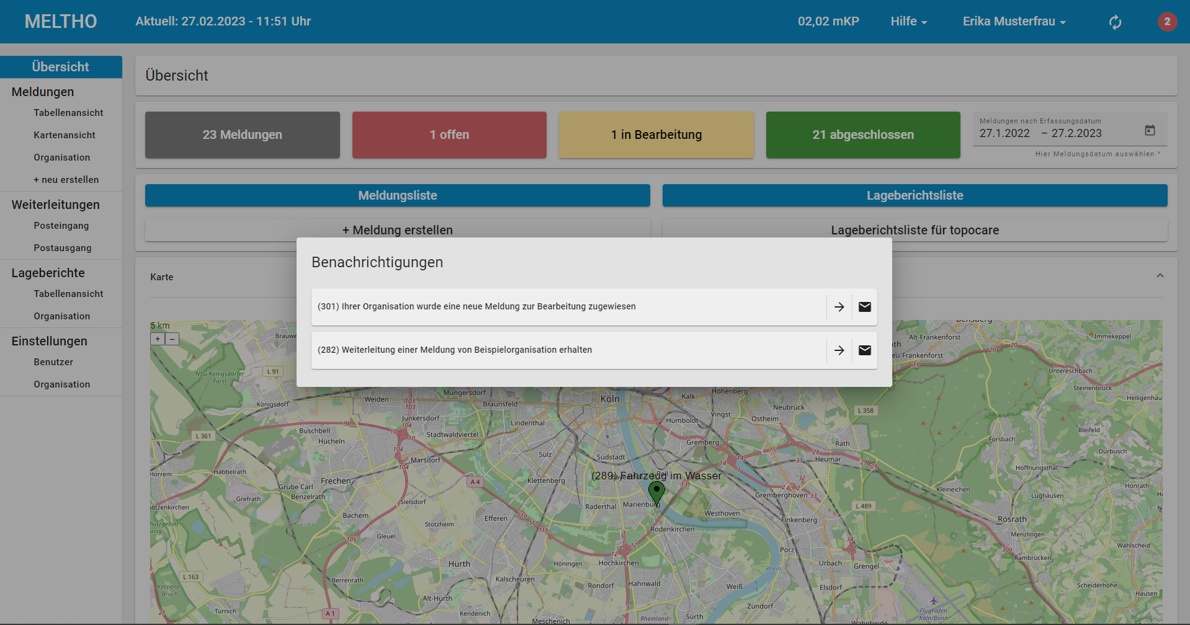Viewport: 1190px width, 625px height.
Task: Collapse the Karte panel
Action: coord(1160,276)
